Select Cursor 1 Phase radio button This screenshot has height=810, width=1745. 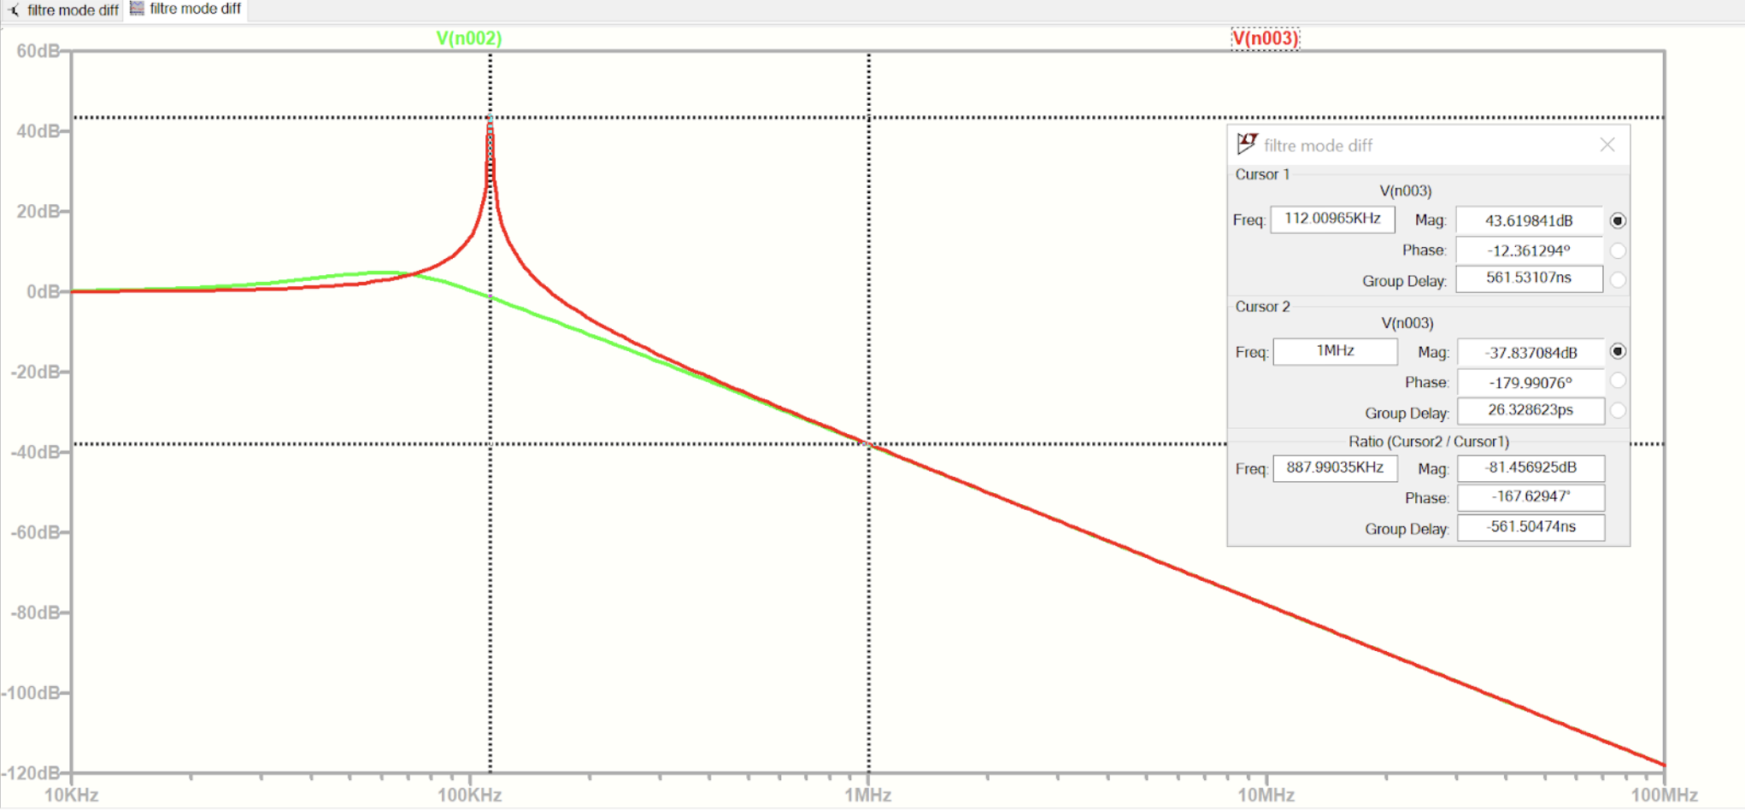point(1617,250)
